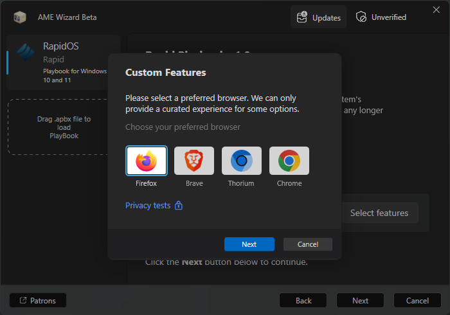Screen dimensions: 450x315
Task: Click the 'AME Wizard Beta' title text
Action: pyautogui.click(x=67, y=17)
